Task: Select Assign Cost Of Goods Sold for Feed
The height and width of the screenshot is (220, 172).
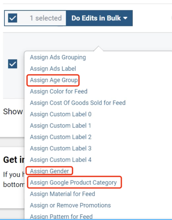Action: [x=77, y=103]
